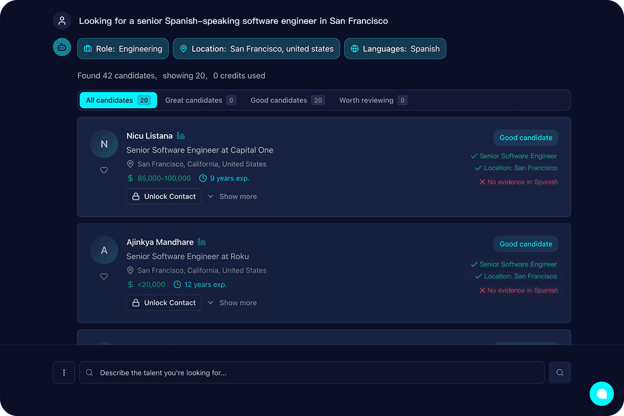This screenshot has width=624, height=416.
Task: Click the user profile avatar icon
Action: tap(62, 21)
